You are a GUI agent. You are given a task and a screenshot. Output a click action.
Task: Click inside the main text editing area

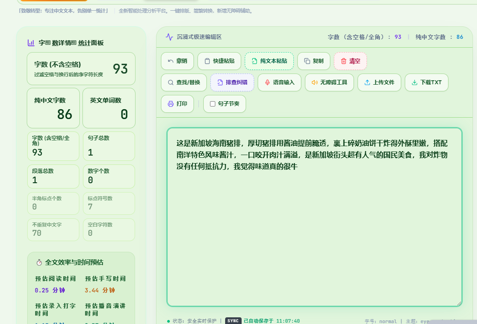[x=315, y=217]
